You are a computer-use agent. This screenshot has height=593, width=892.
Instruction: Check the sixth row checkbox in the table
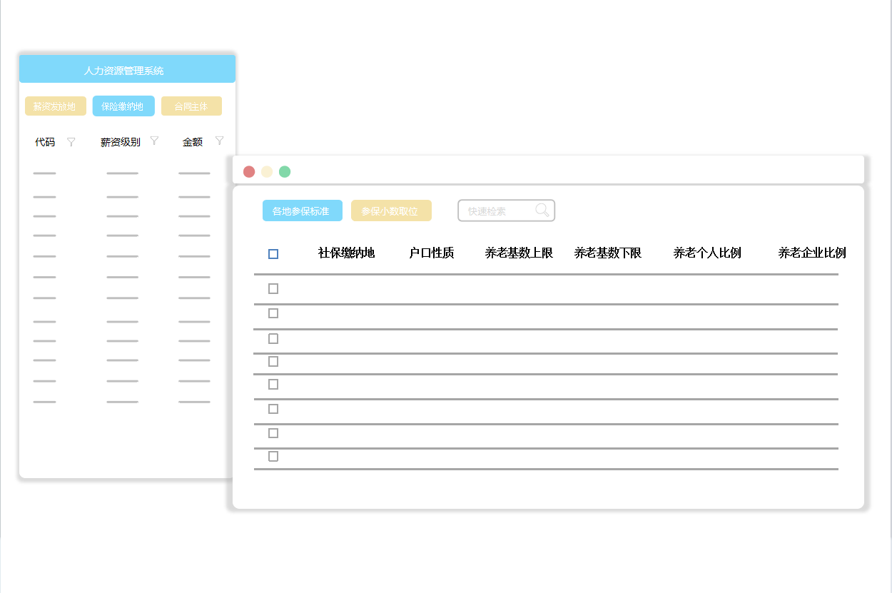273,409
